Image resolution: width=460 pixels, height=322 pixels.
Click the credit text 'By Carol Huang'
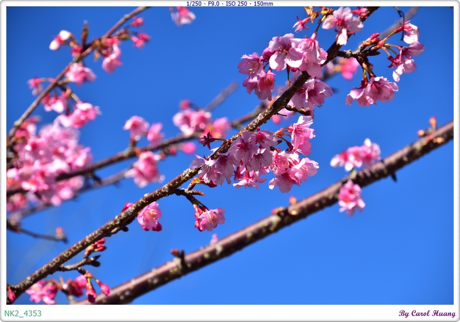click(427, 313)
